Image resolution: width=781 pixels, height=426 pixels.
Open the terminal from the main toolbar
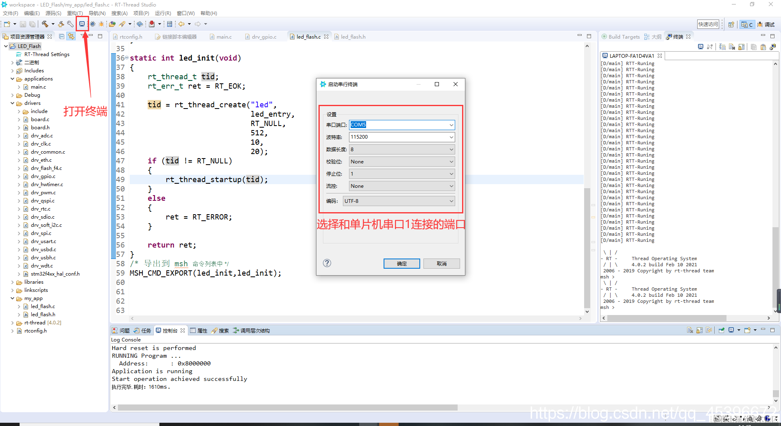(x=82, y=24)
